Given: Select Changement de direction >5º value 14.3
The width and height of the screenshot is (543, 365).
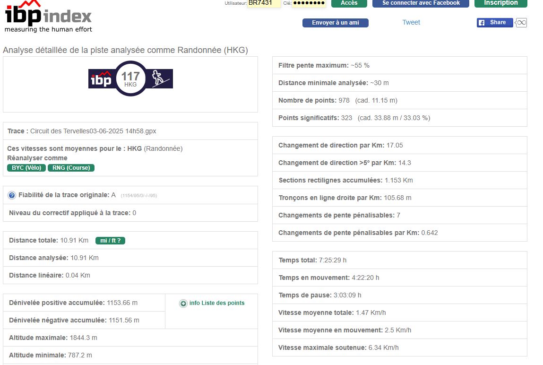Looking at the screenshot, I should coord(405,163).
